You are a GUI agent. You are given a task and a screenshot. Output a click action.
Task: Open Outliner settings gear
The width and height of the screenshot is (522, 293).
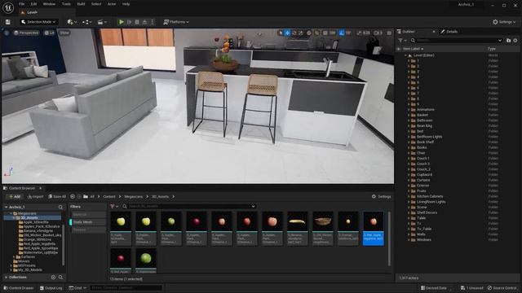tap(515, 40)
